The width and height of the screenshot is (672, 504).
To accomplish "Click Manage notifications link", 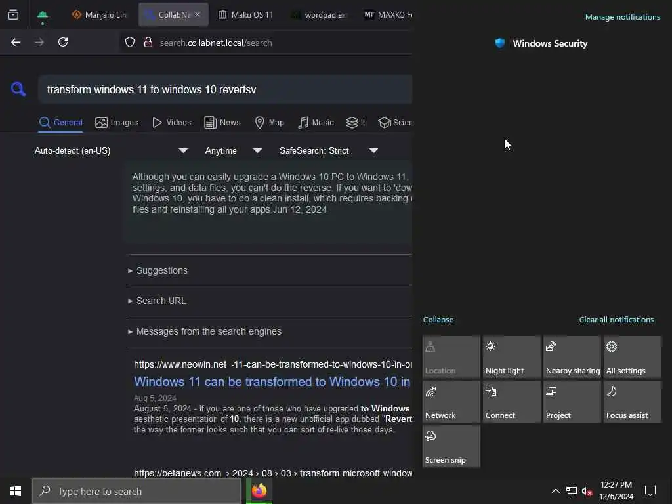I will (623, 17).
